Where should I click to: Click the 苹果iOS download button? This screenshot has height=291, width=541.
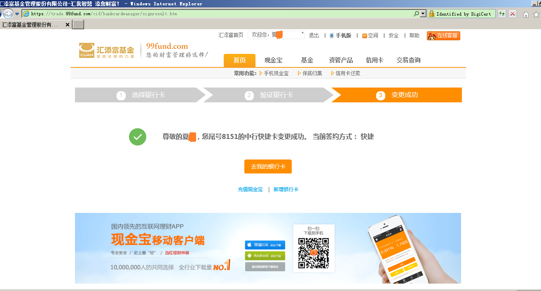[265, 245]
